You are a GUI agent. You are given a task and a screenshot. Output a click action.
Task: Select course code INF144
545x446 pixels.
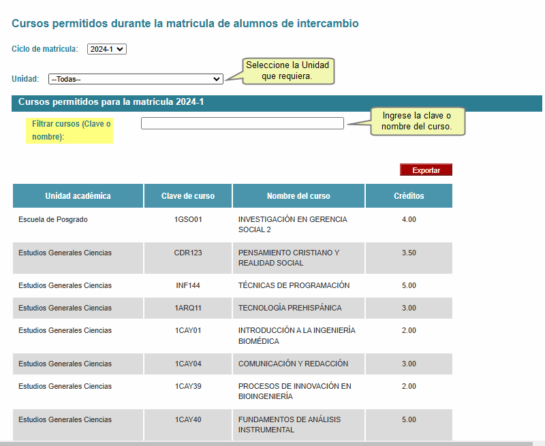tap(188, 285)
